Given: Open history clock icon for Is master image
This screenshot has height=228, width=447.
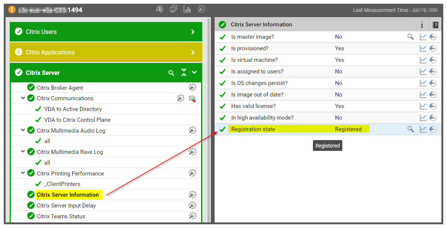Looking at the screenshot, I should (x=433, y=37).
